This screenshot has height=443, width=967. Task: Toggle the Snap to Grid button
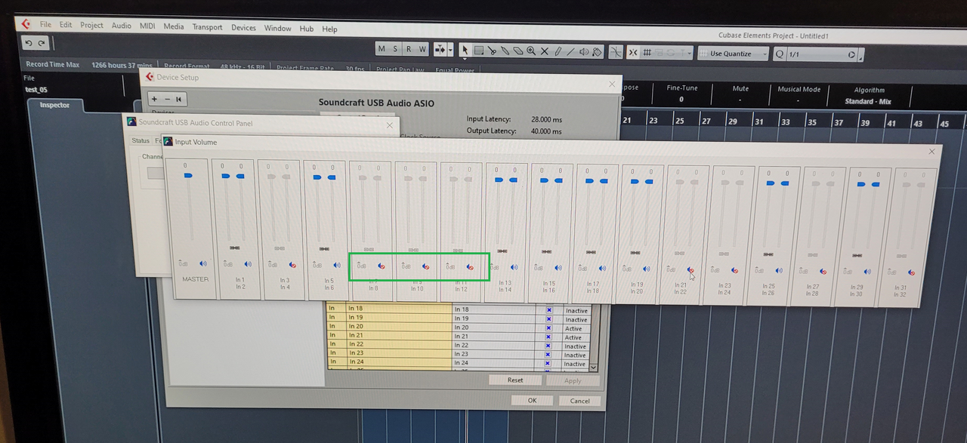[647, 52]
